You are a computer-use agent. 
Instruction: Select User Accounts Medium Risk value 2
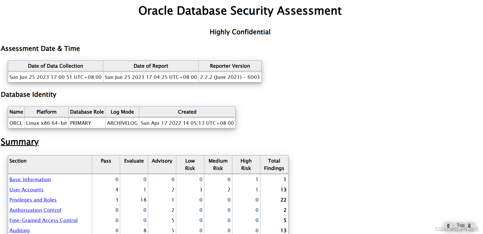pos(229,190)
